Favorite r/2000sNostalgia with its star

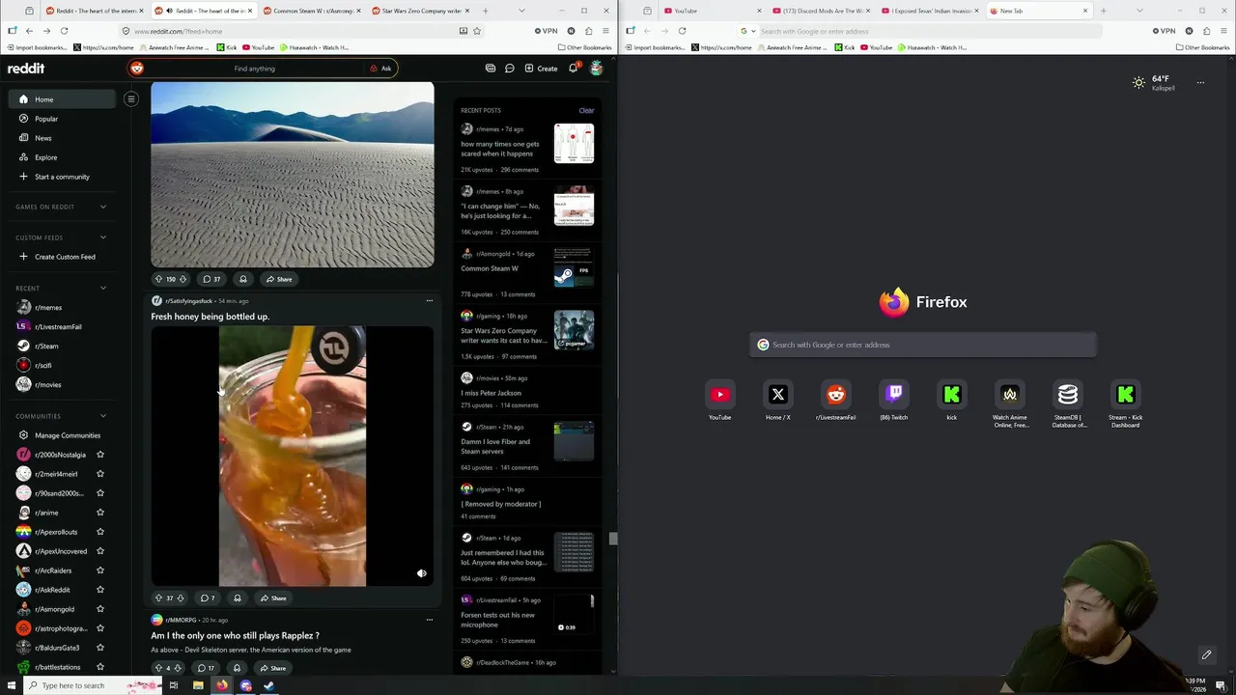coord(100,455)
